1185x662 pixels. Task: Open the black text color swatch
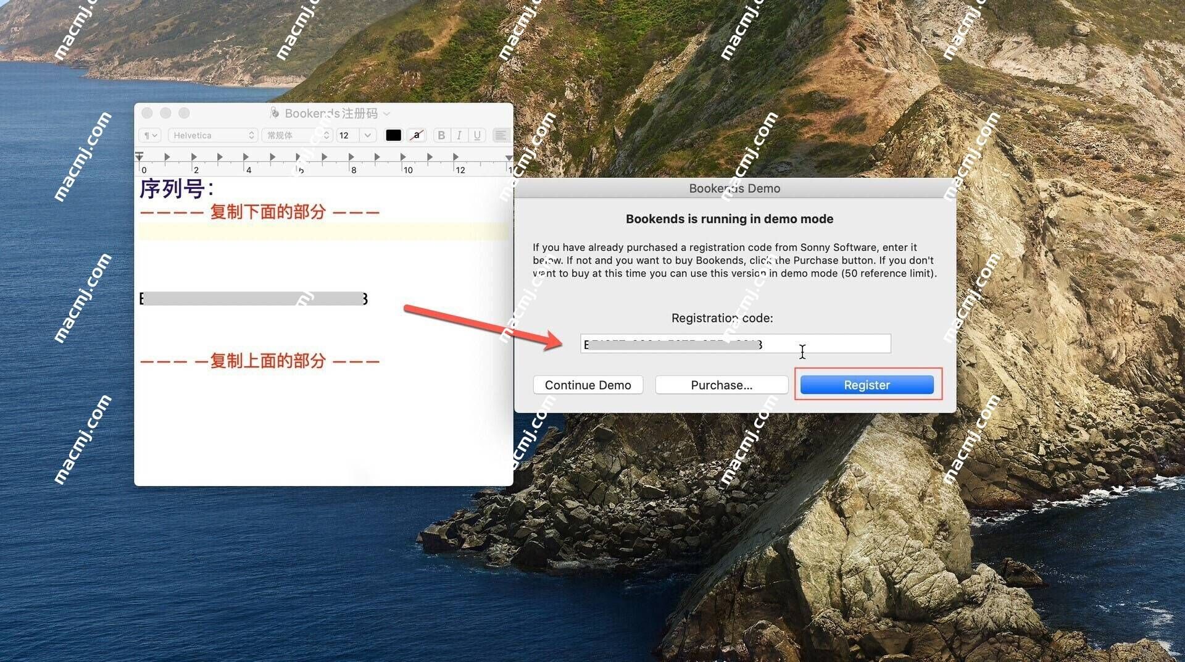[x=393, y=135]
